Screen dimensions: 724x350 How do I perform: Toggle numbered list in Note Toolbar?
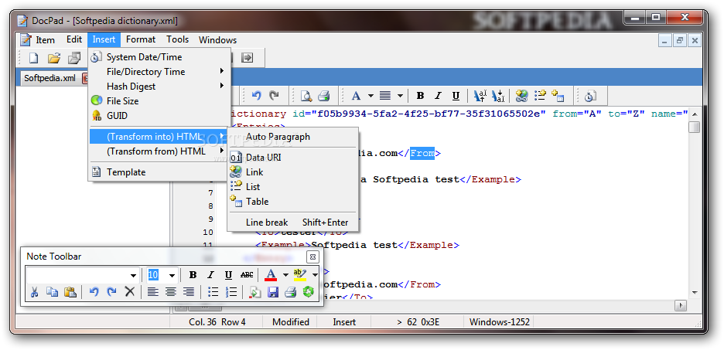(x=231, y=292)
